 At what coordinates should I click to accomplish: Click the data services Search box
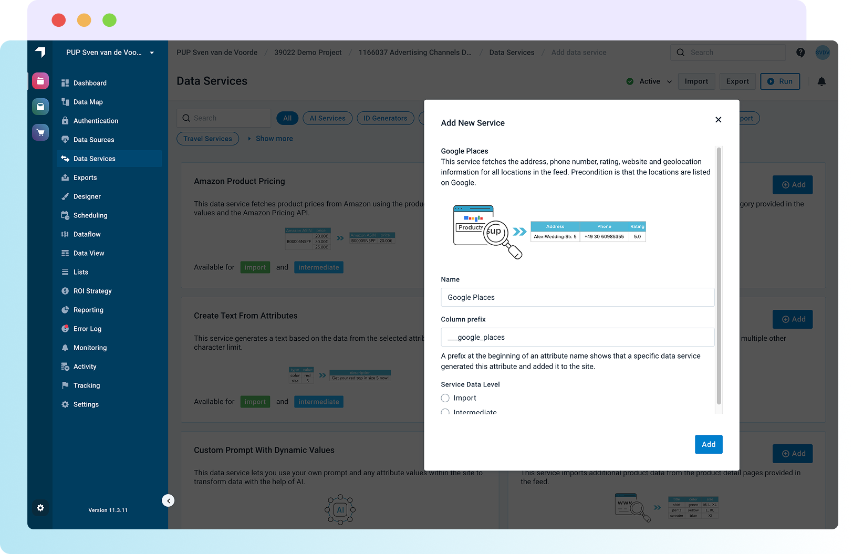coord(224,118)
